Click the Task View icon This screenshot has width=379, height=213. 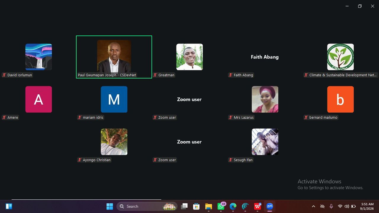click(x=184, y=206)
